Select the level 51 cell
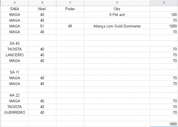Viewport: 178px width, 127px height. (42, 26)
